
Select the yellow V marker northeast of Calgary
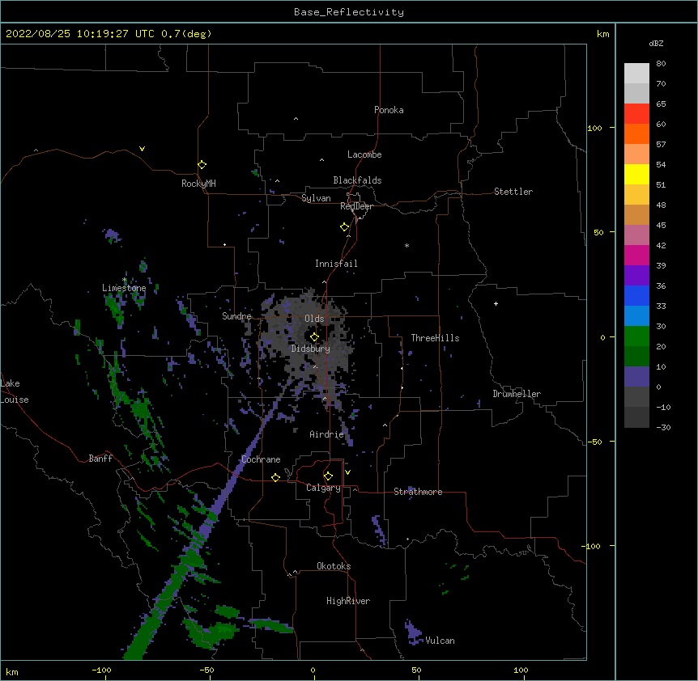point(347,472)
